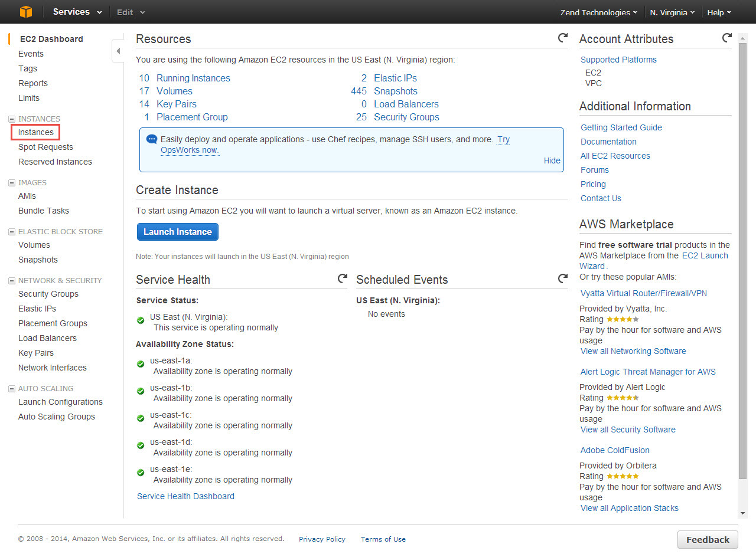The image size is (756, 554).
Task: Collapse the AUTO SCALING section
Action: (x=12, y=389)
